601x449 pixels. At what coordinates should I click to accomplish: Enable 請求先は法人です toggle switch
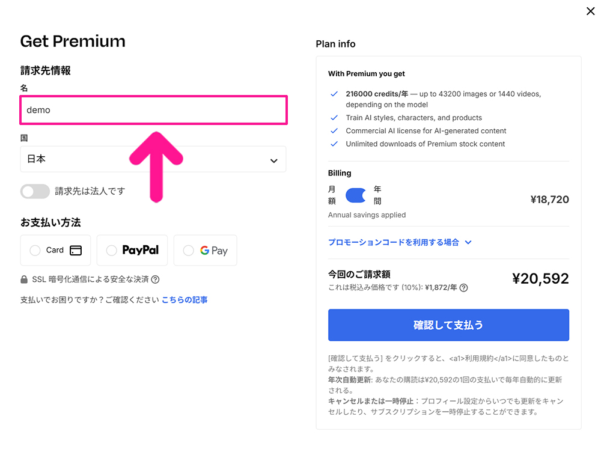35,191
